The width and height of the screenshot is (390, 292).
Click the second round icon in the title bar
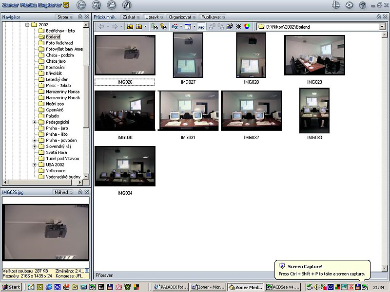pyautogui.click(x=96, y=5)
